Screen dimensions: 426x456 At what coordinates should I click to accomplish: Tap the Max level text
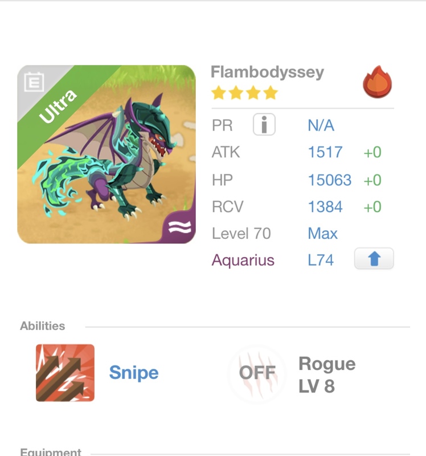pyautogui.click(x=322, y=234)
